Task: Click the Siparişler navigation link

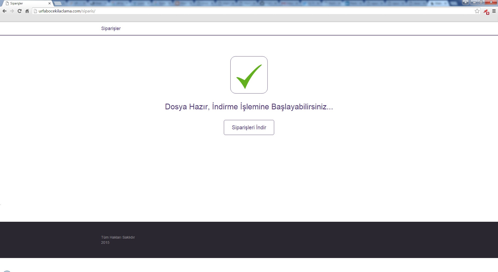Action: [111, 28]
